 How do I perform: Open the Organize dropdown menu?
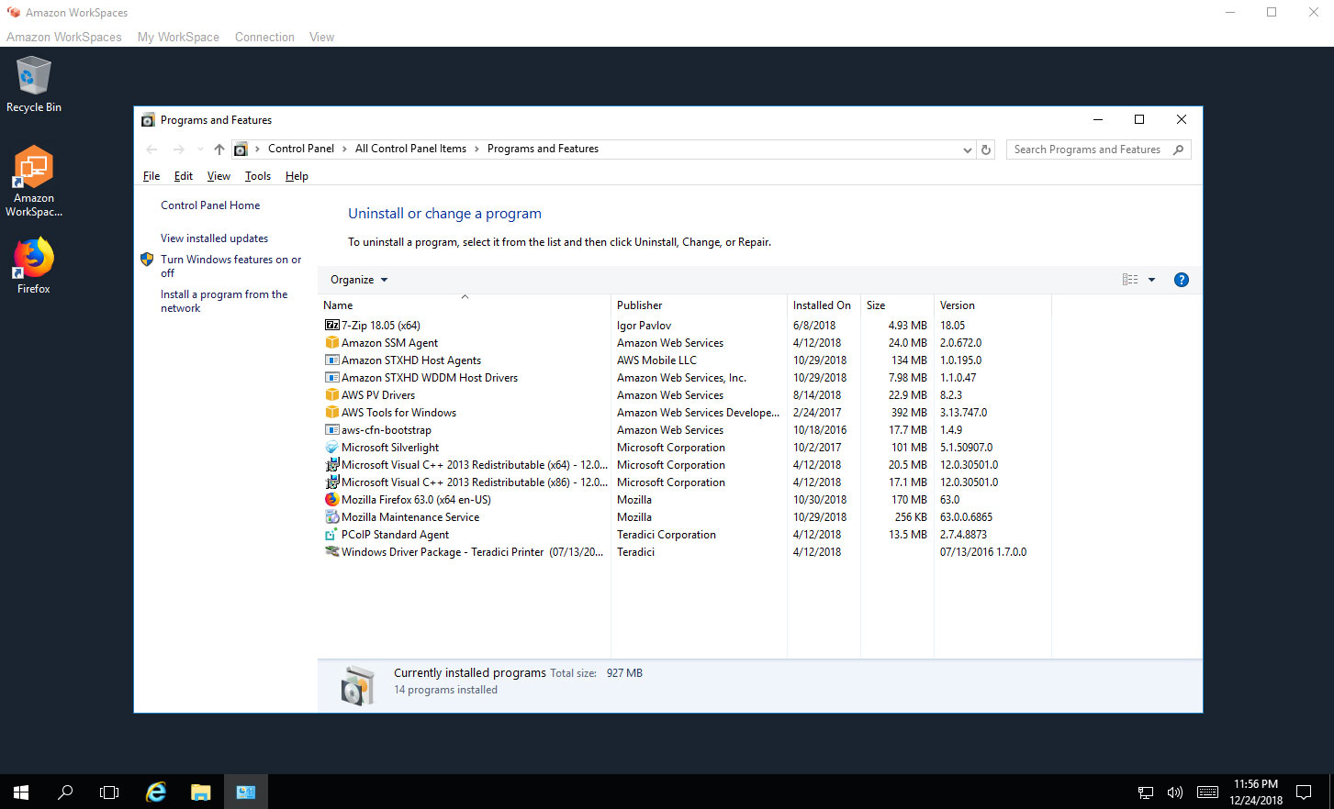[x=357, y=279]
